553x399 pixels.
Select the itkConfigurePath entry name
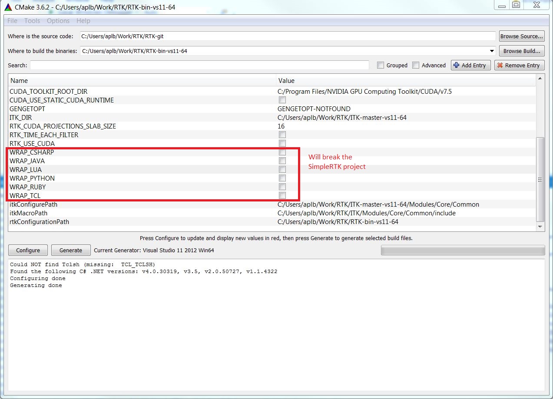point(33,204)
